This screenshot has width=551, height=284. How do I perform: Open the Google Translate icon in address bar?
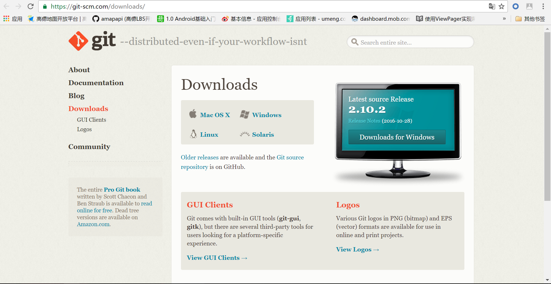coord(492,6)
